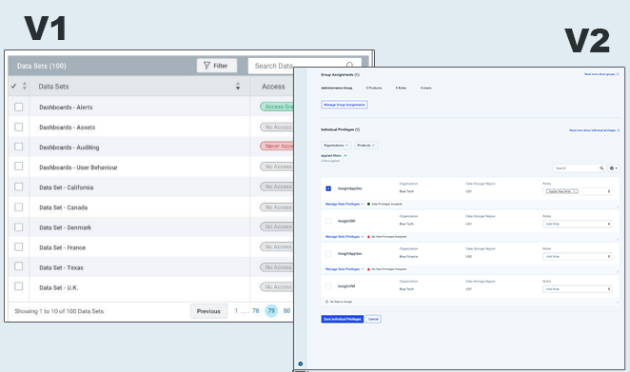Check the Dashboards - Alerts checkbox
The image size is (630, 372).
click(18, 107)
